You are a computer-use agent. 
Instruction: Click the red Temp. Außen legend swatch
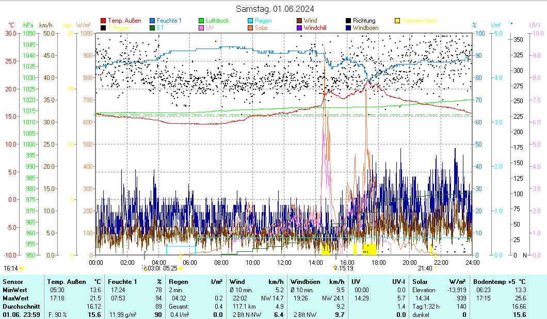(103, 21)
